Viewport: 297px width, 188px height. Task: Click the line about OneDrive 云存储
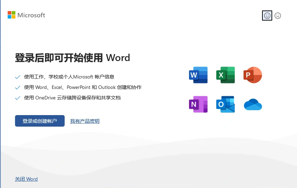click(x=72, y=98)
